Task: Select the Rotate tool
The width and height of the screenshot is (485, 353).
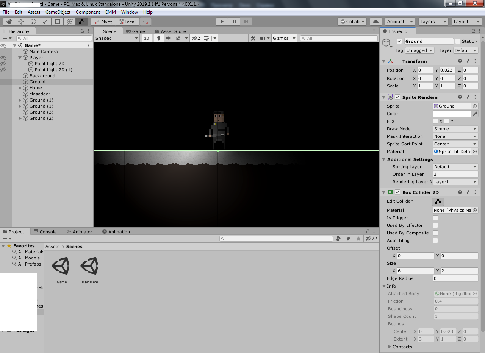Action: click(x=33, y=22)
